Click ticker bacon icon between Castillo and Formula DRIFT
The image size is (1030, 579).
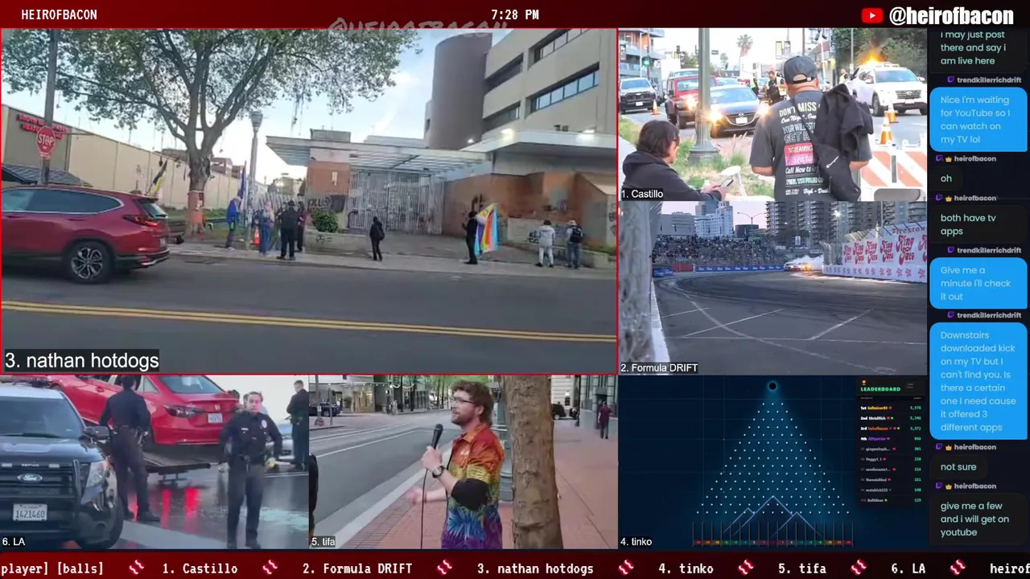[270, 569]
